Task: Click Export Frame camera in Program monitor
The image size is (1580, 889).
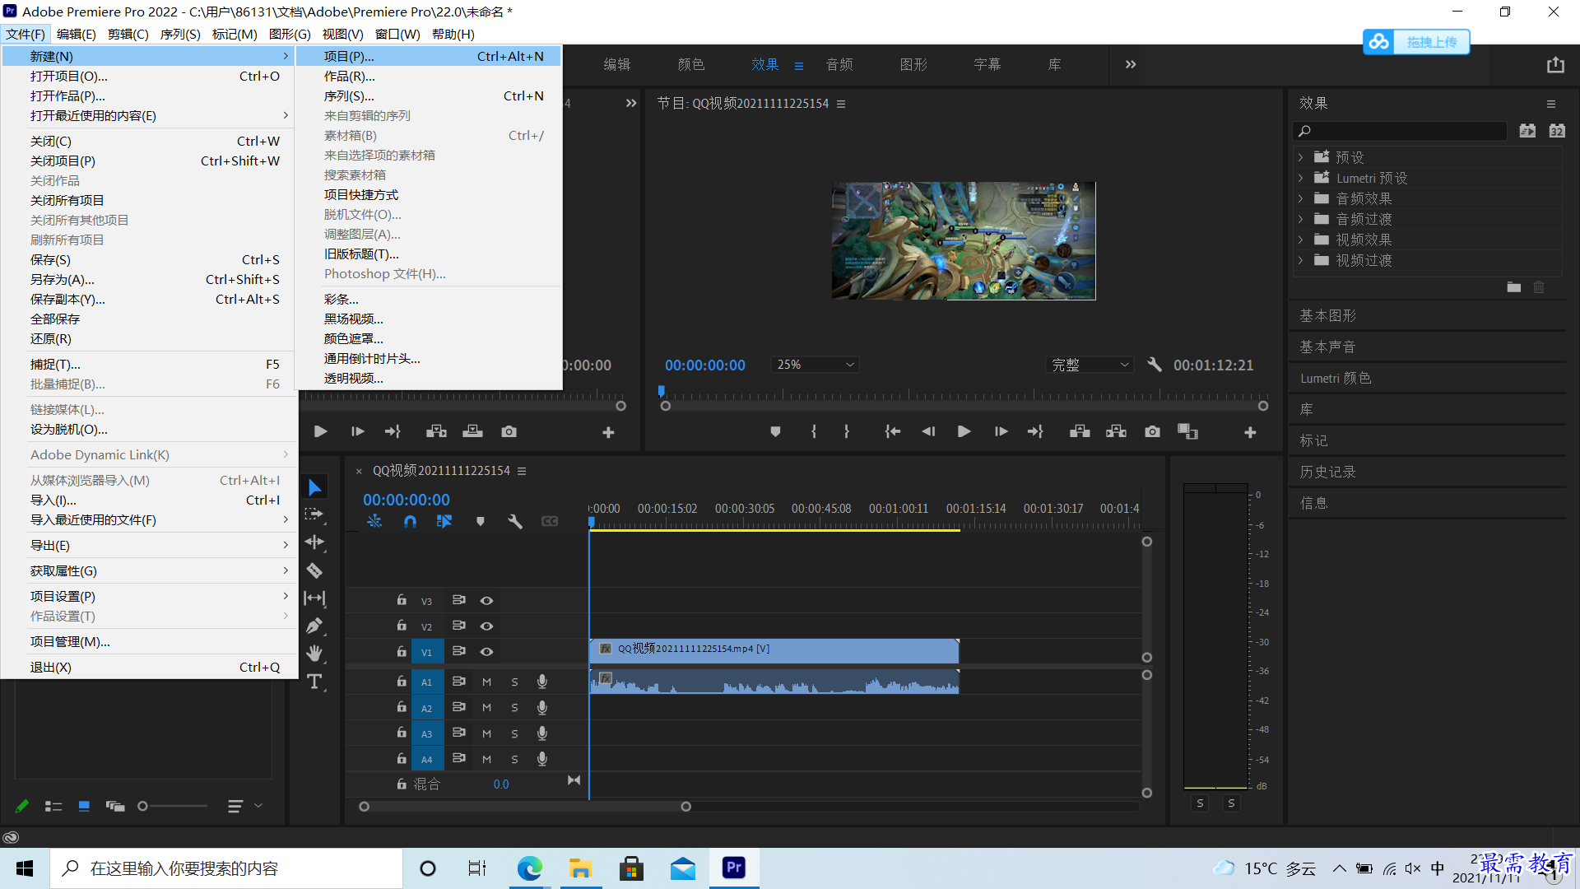Action: point(1152,431)
